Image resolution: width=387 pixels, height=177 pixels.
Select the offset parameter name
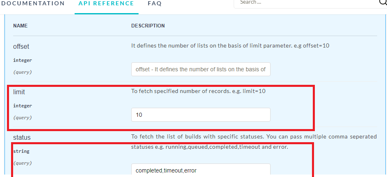(21, 47)
